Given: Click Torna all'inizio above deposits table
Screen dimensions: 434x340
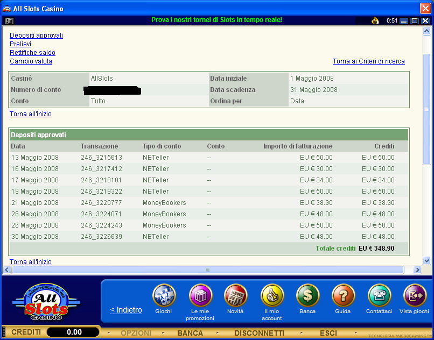Looking at the screenshot, I should (31, 114).
